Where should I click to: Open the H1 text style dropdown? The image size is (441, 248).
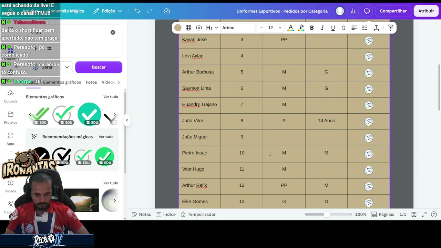tap(212, 28)
